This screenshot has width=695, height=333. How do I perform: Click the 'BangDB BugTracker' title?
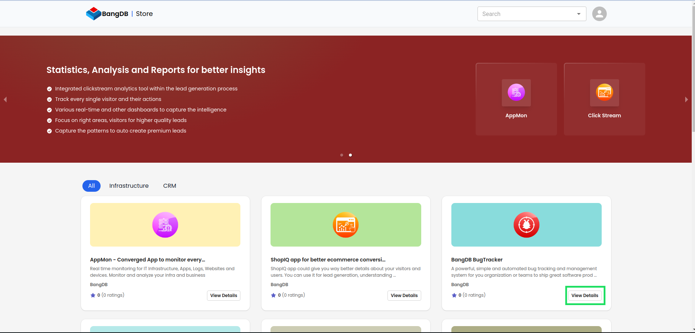click(477, 260)
